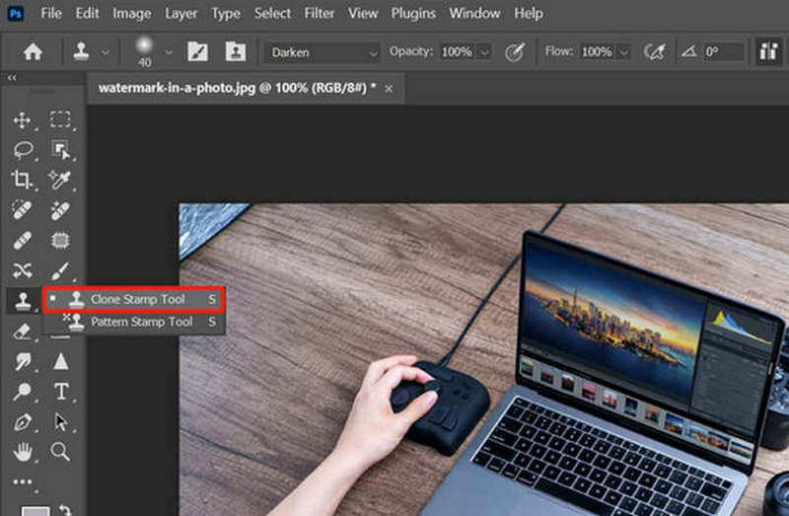
Task: Close the watermark-in-a-photo.jpg tab
Action: click(x=389, y=89)
